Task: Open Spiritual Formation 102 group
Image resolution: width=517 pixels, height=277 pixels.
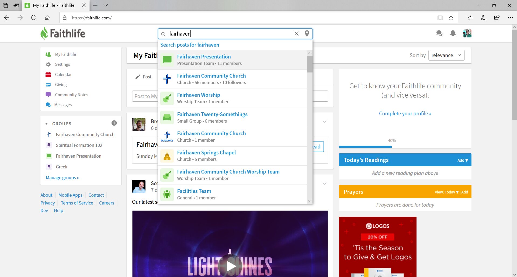Action: click(x=79, y=145)
